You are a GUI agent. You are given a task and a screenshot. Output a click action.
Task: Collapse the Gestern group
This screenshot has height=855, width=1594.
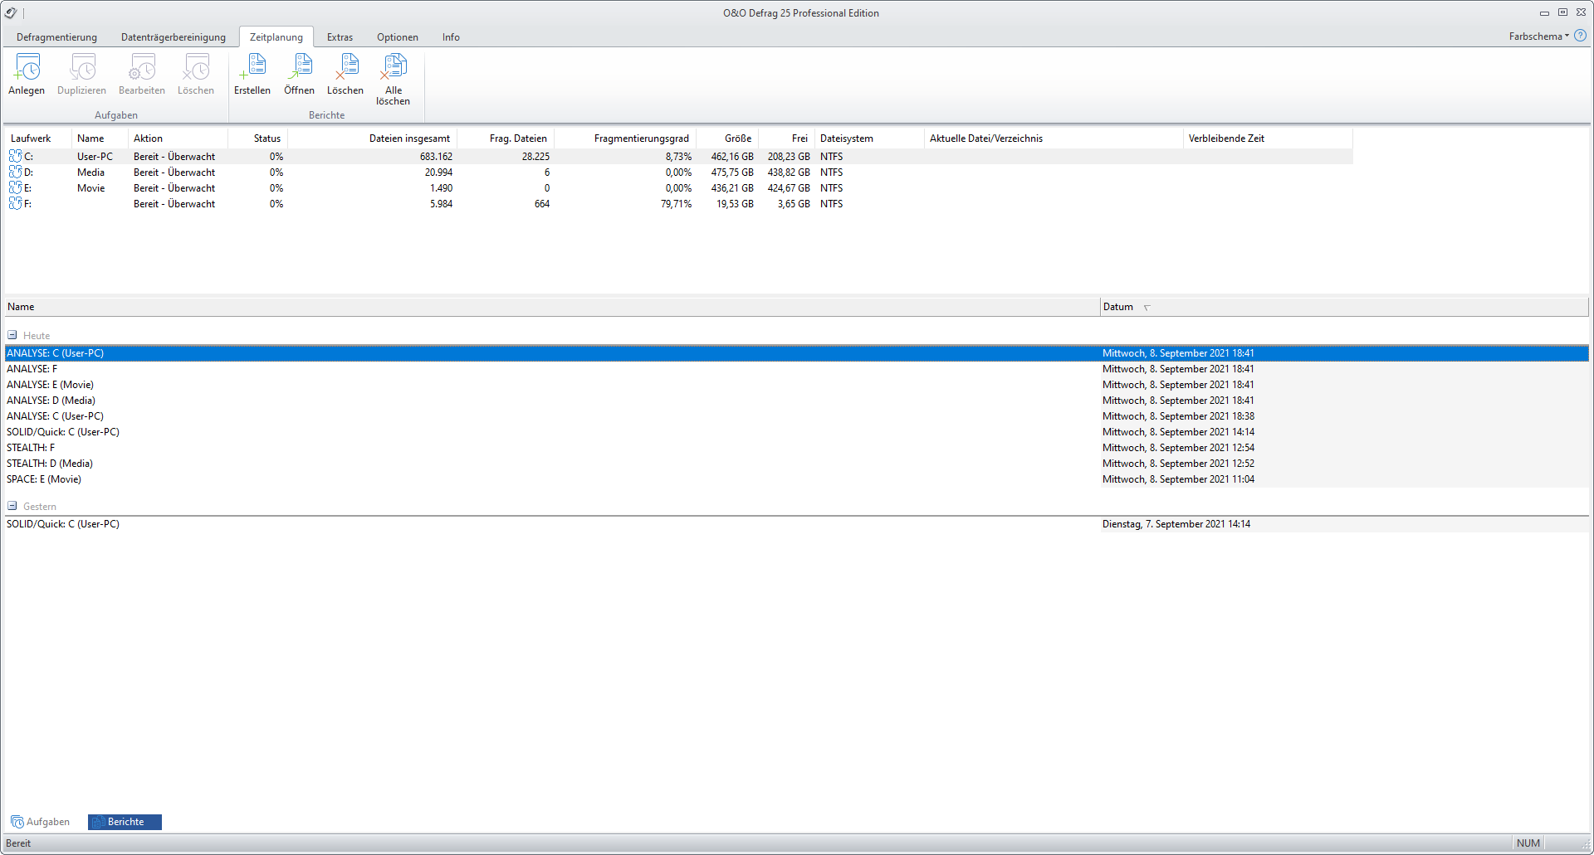[12, 506]
